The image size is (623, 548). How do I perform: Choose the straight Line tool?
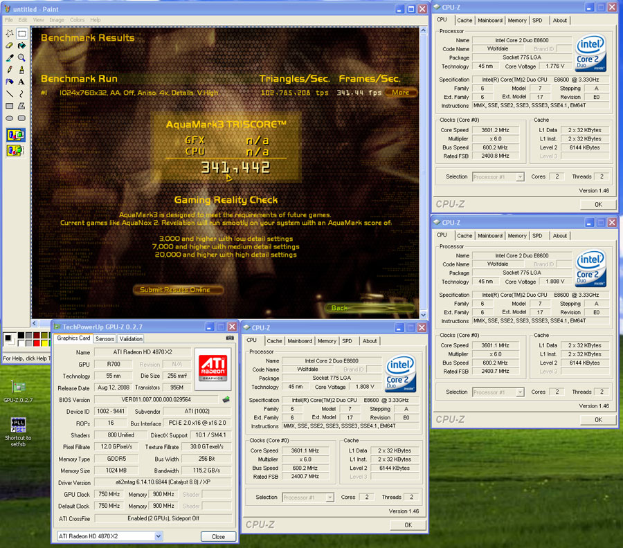pos(10,93)
